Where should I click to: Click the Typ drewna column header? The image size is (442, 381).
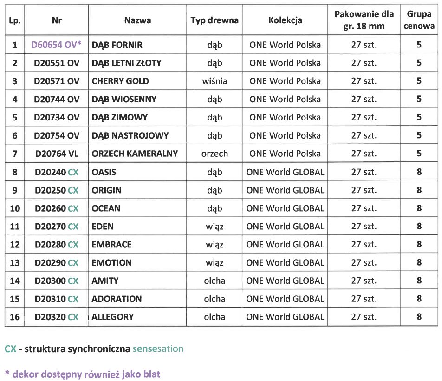click(x=214, y=20)
